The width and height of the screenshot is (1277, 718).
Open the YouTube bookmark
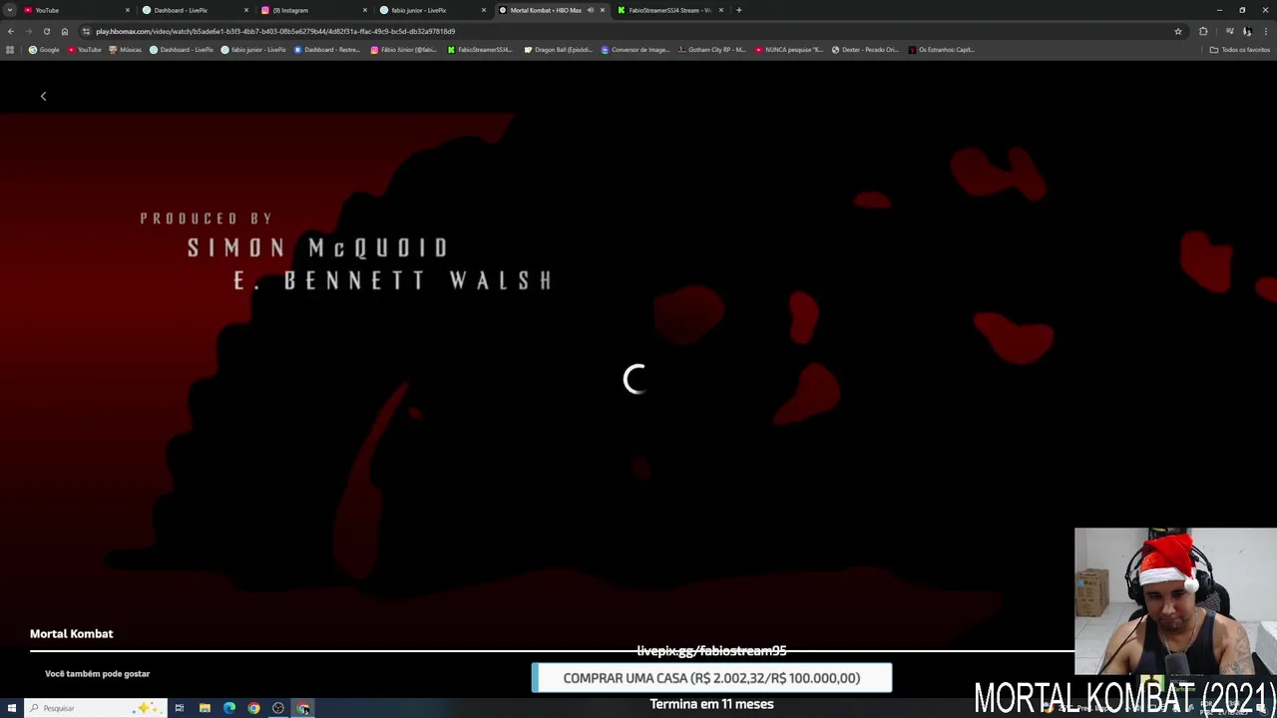pyautogui.click(x=85, y=49)
